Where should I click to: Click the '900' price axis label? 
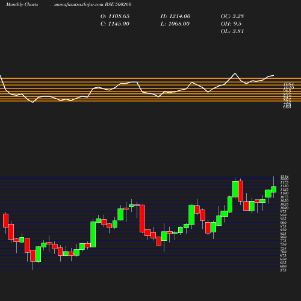283,223
